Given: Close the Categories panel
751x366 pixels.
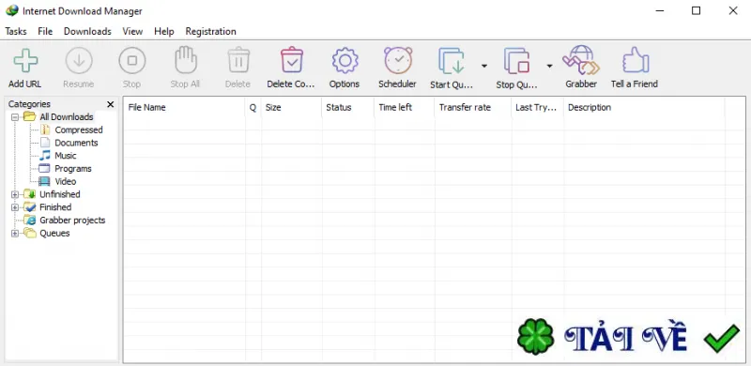Looking at the screenshot, I should 111,104.
